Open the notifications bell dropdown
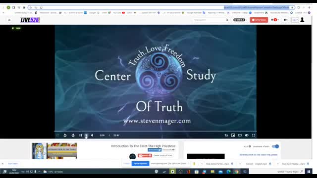The image size is (317, 178). (x=275, y=20)
